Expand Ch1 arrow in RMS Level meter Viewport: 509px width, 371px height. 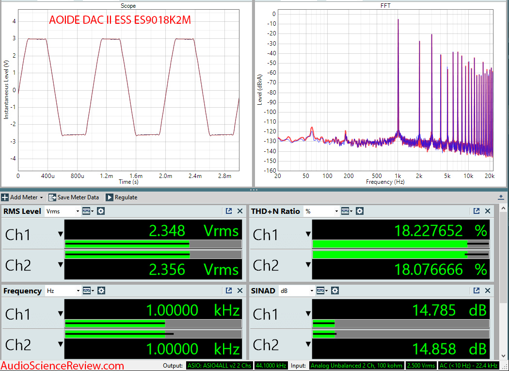tap(61, 234)
